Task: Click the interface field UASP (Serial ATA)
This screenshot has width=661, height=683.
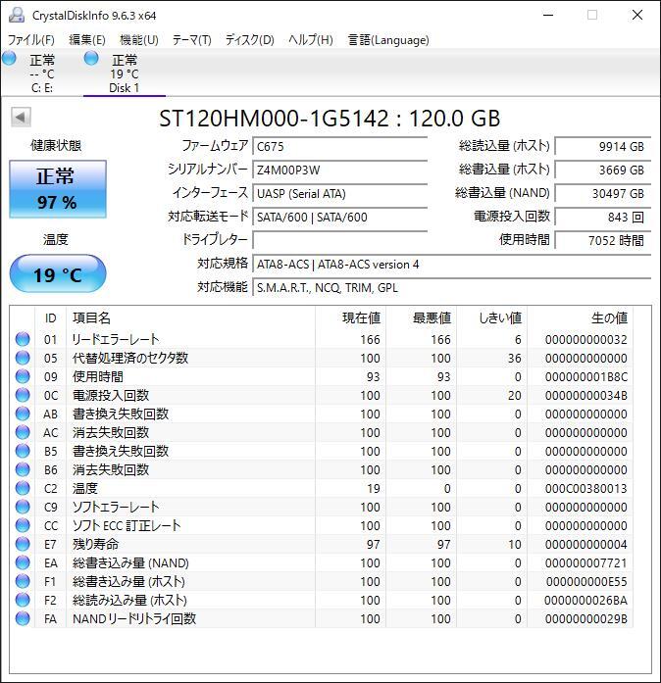Action: pos(339,193)
